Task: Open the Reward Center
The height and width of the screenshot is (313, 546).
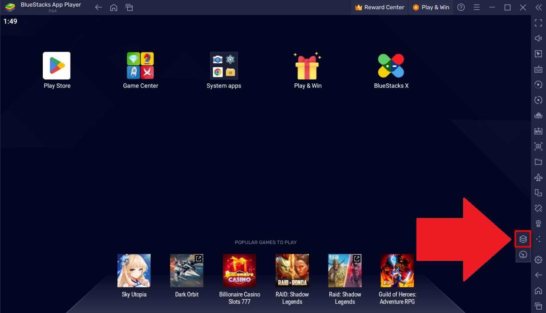Action: pos(379,7)
